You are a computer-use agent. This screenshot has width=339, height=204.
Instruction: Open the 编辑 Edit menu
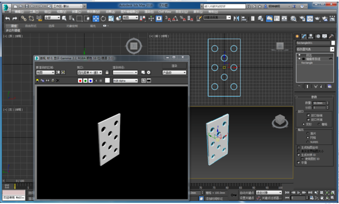point(19,12)
